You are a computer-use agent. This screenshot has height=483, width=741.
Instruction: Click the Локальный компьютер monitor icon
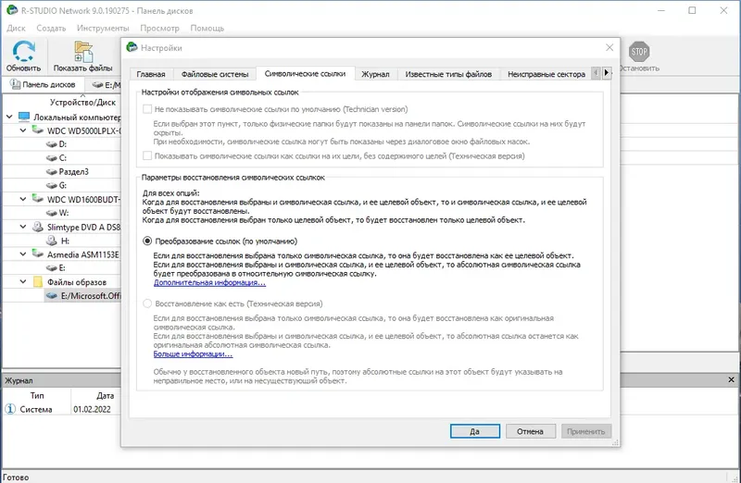tap(24, 117)
